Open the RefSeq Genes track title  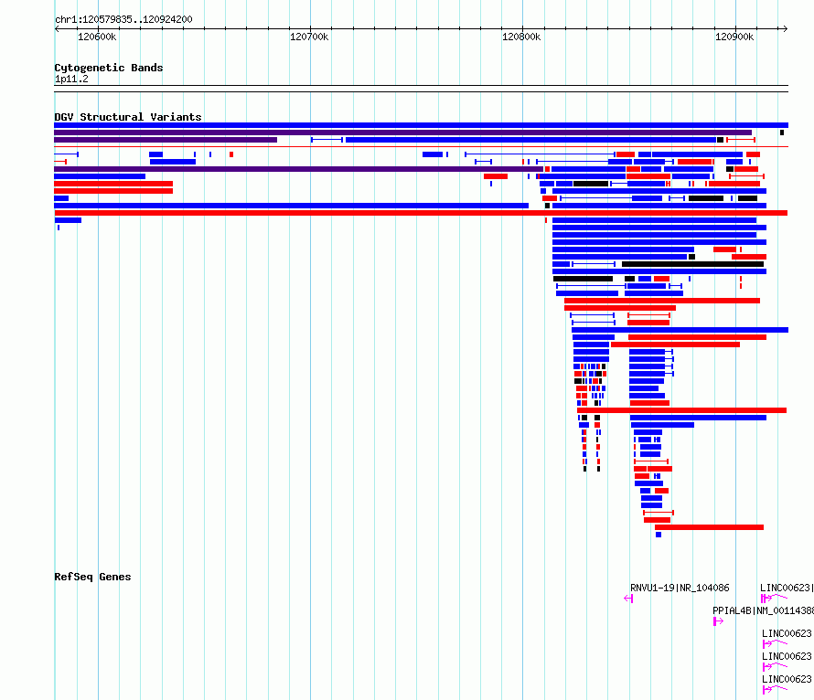click(x=92, y=577)
